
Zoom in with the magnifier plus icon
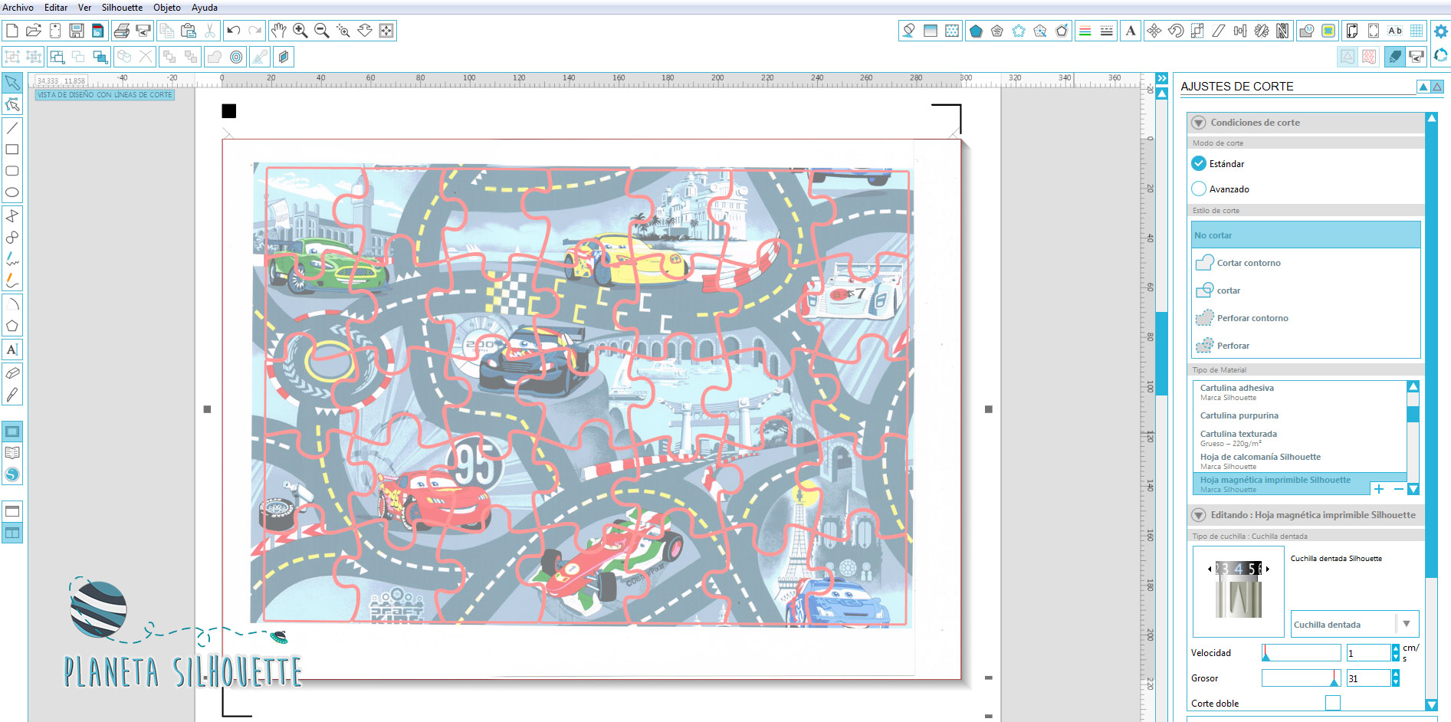pyautogui.click(x=300, y=31)
